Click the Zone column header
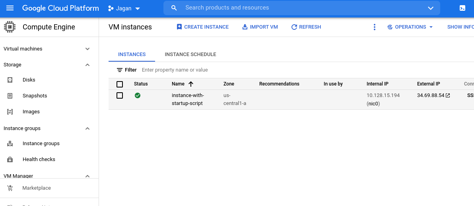This screenshot has height=206, width=474. click(x=229, y=84)
